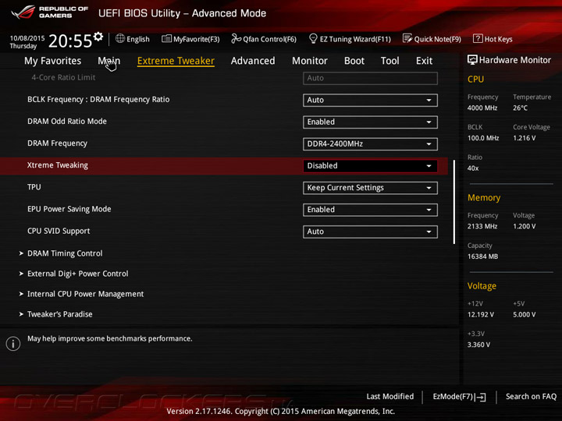Click the greyed 4-Core Ratio Limit field

[370, 79]
